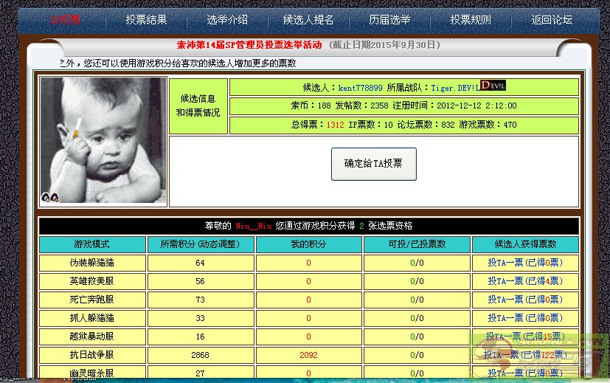Click the QQ penguin icon on avatar
The height and width of the screenshot is (383, 610).
tap(50, 198)
